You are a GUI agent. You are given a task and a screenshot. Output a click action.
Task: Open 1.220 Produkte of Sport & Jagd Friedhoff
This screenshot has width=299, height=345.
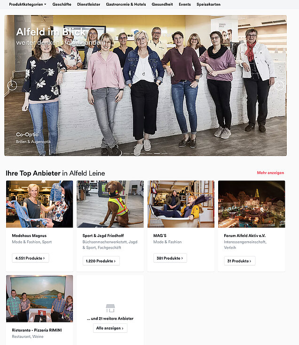(x=101, y=261)
